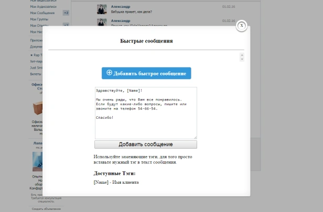The height and width of the screenshot is (212, 323).
Task: Click the plus icon on Добавить быстрое сообщение
Action: click(x=110, y=73)
